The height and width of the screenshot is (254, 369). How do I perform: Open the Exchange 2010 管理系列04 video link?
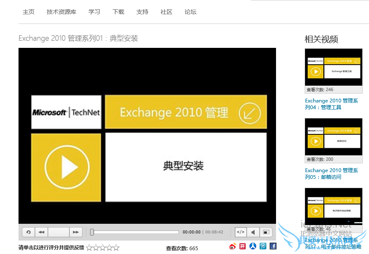tap(332, 104)
